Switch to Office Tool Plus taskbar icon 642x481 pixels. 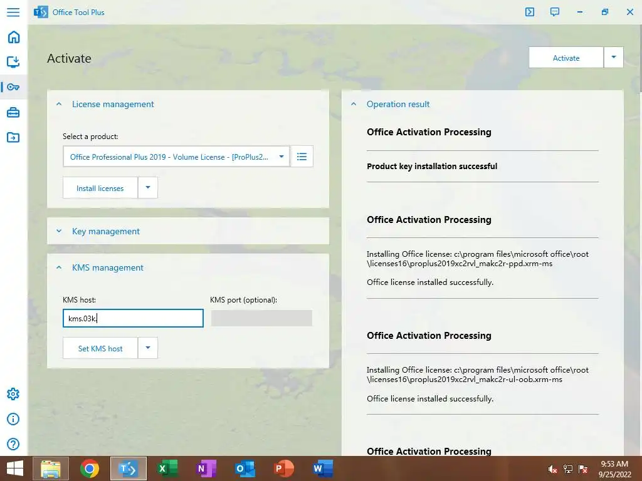(128, 468)
